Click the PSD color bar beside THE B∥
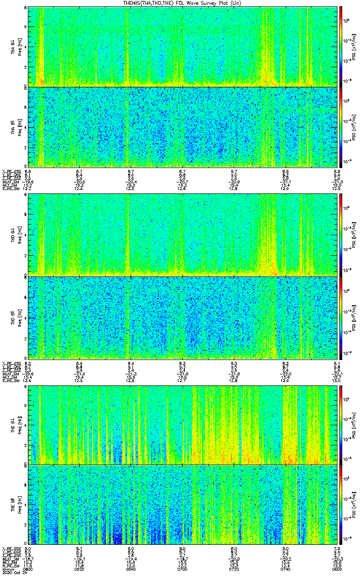The image size is (360, 576). click(x=341, y=505)
